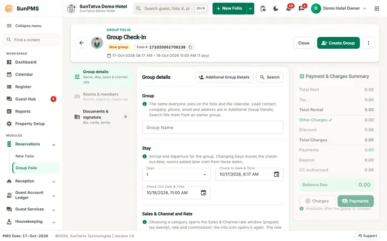Click the Payments button
Viewport: 387px width, 241px height.
pos(355,201)
